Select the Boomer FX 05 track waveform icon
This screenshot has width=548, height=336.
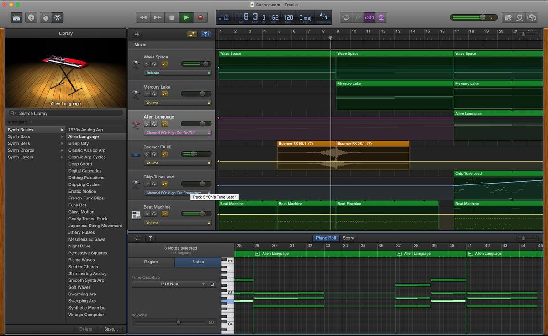coord(136,155)
